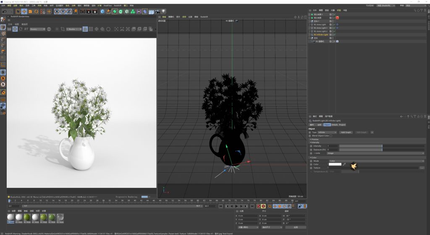Start IPR render in Redshift RenderView
The image size is (430, 235).
tap(15, 29)
